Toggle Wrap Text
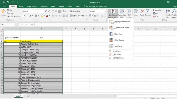This screenshot has width=177, height=99. tap(75, 11)
